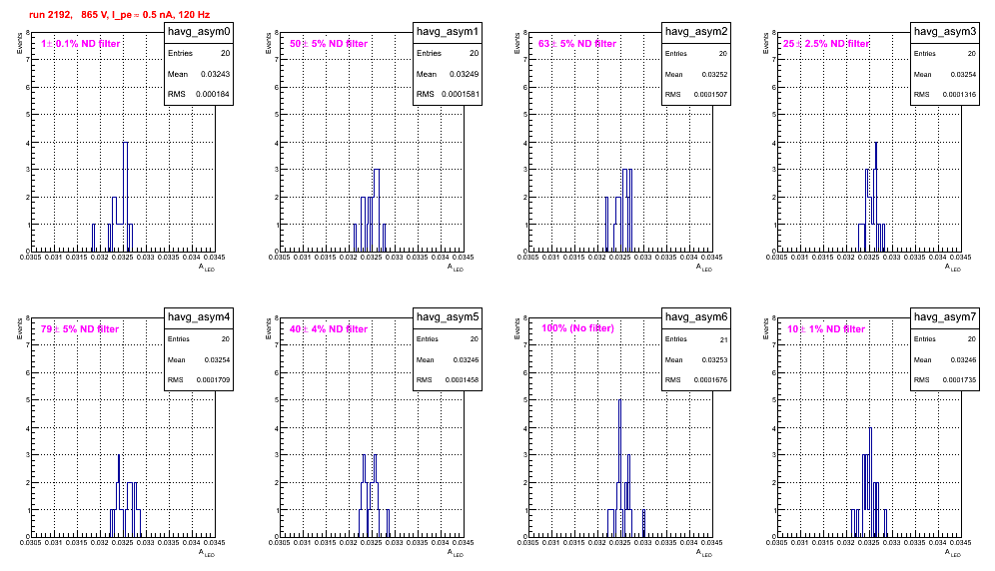Select the havg_asym7 stats box title

click(945, 317)
